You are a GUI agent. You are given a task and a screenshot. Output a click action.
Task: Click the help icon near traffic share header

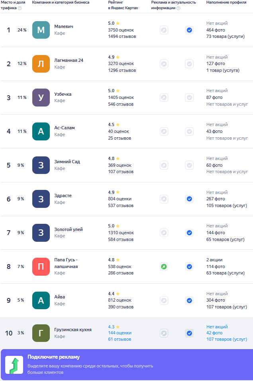tap(20, 8)
